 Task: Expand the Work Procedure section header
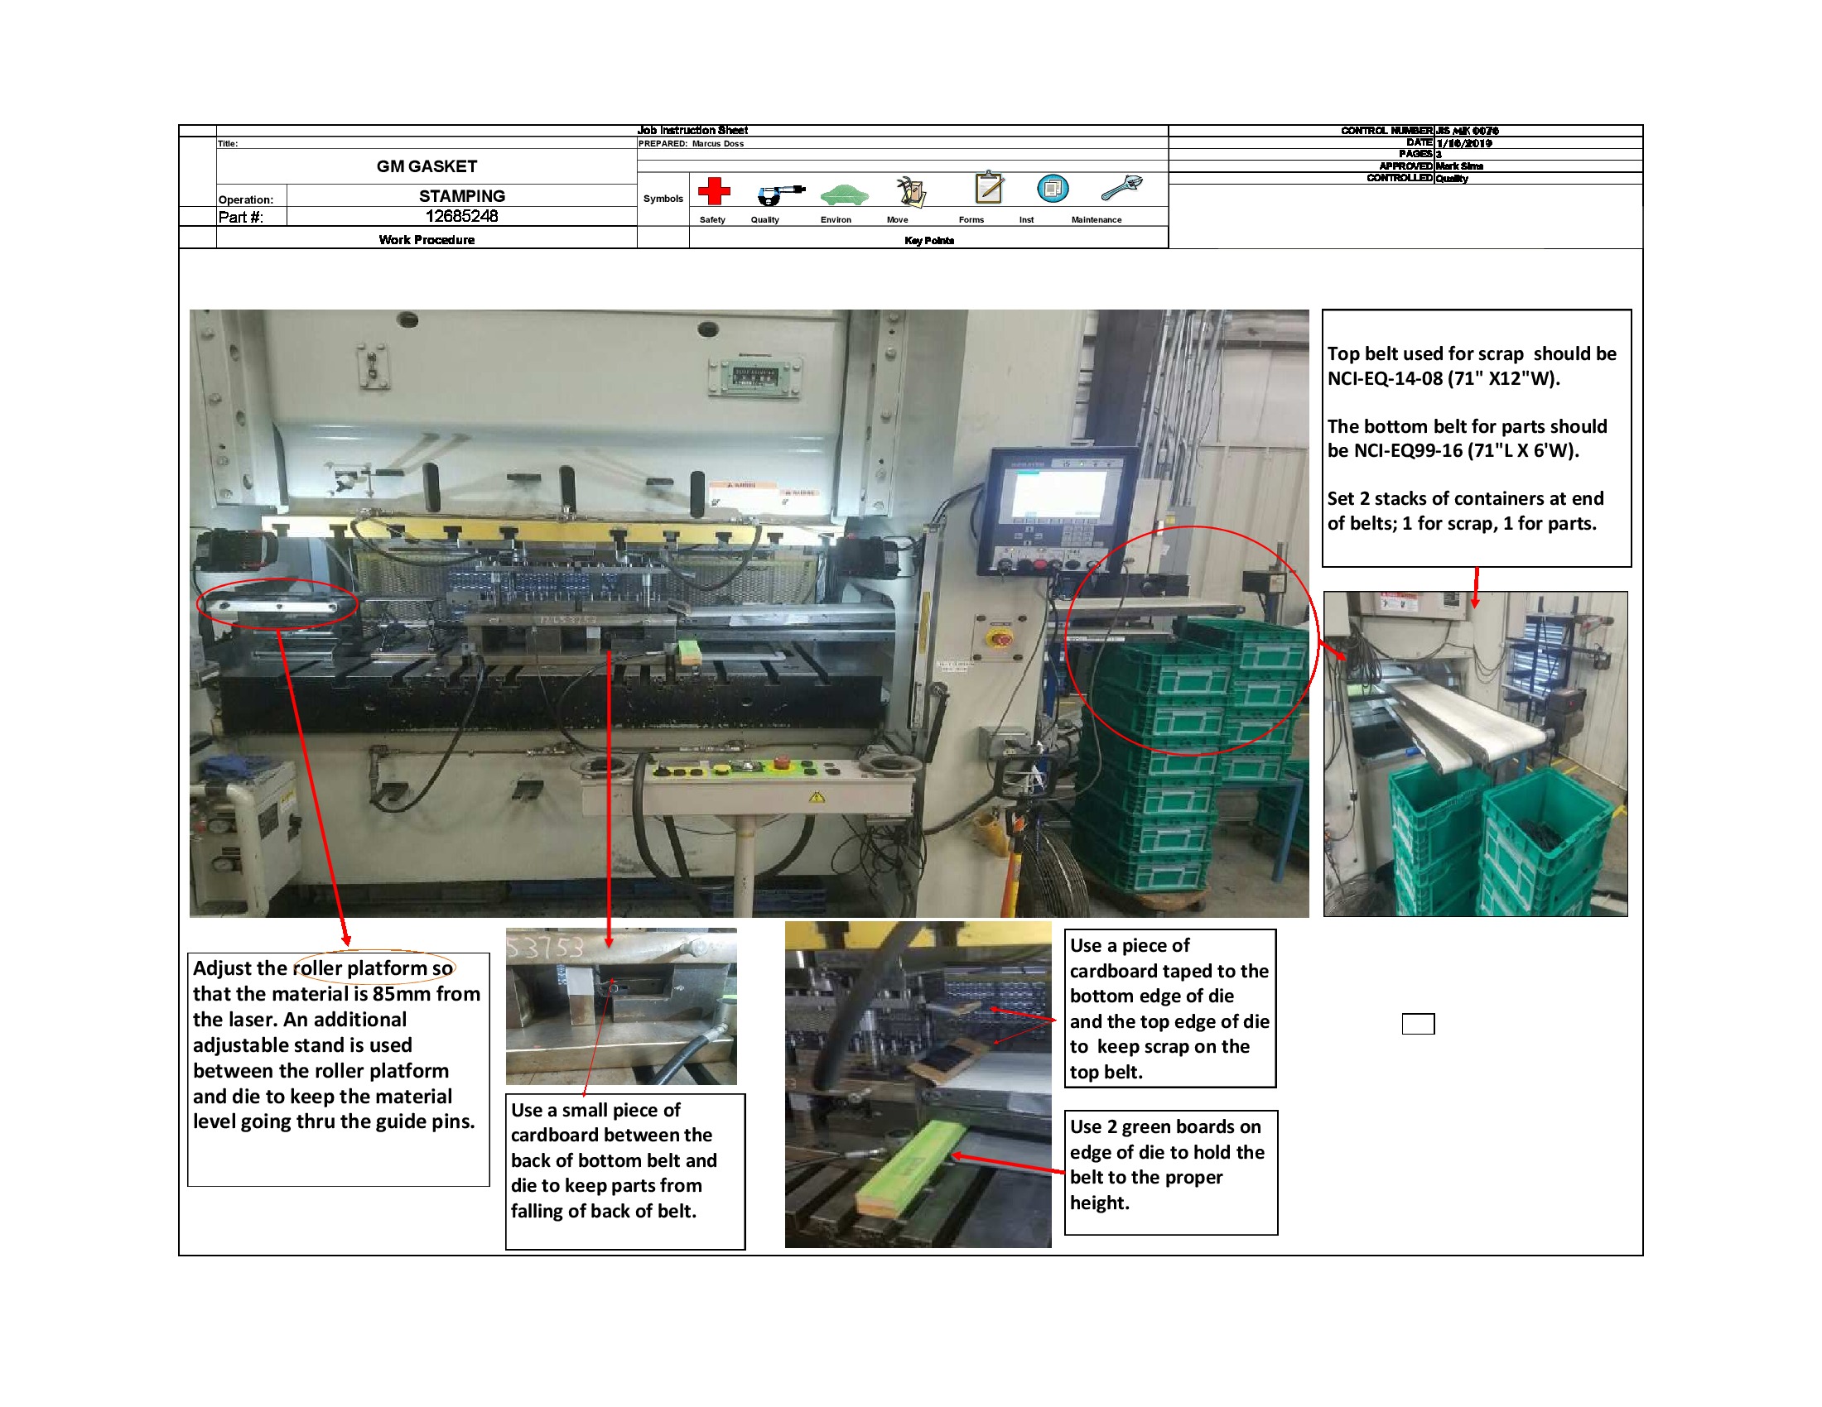(427, 240)
